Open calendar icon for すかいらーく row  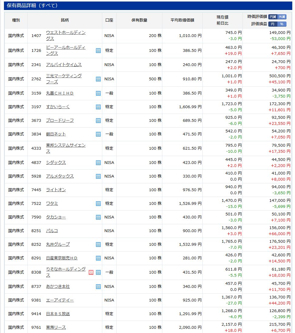tap(98, 107)
